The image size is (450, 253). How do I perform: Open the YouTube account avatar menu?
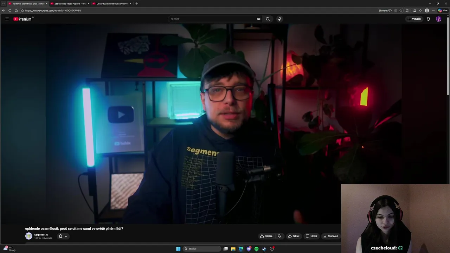click(x=438, y=19)
